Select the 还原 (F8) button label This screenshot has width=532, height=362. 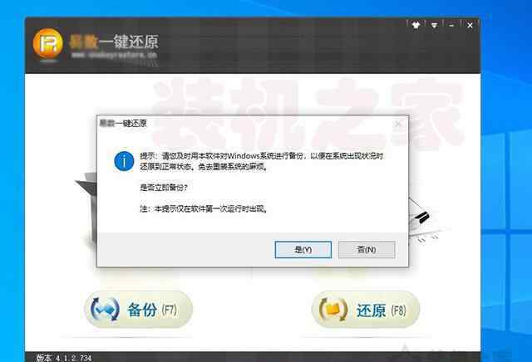click(381, 311)
